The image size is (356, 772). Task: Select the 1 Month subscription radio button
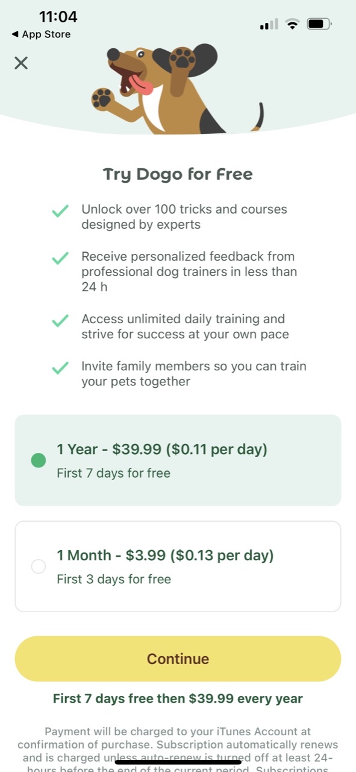point(38,566)
